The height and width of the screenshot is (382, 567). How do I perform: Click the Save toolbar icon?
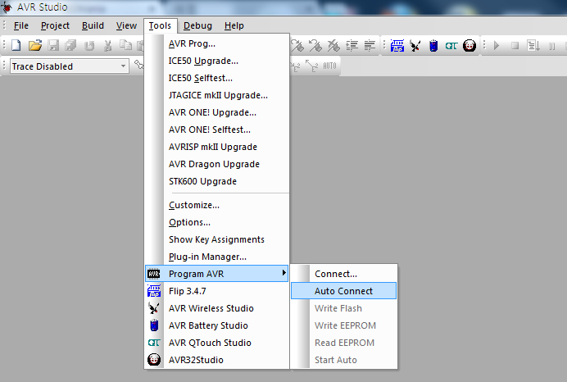[x=53, y=46]
